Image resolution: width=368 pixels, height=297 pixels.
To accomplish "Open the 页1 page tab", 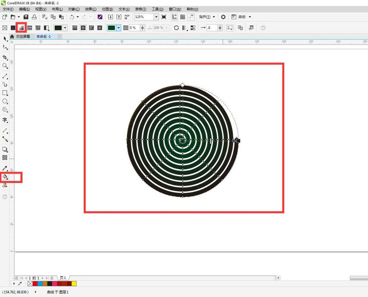I will click(63, 278).
